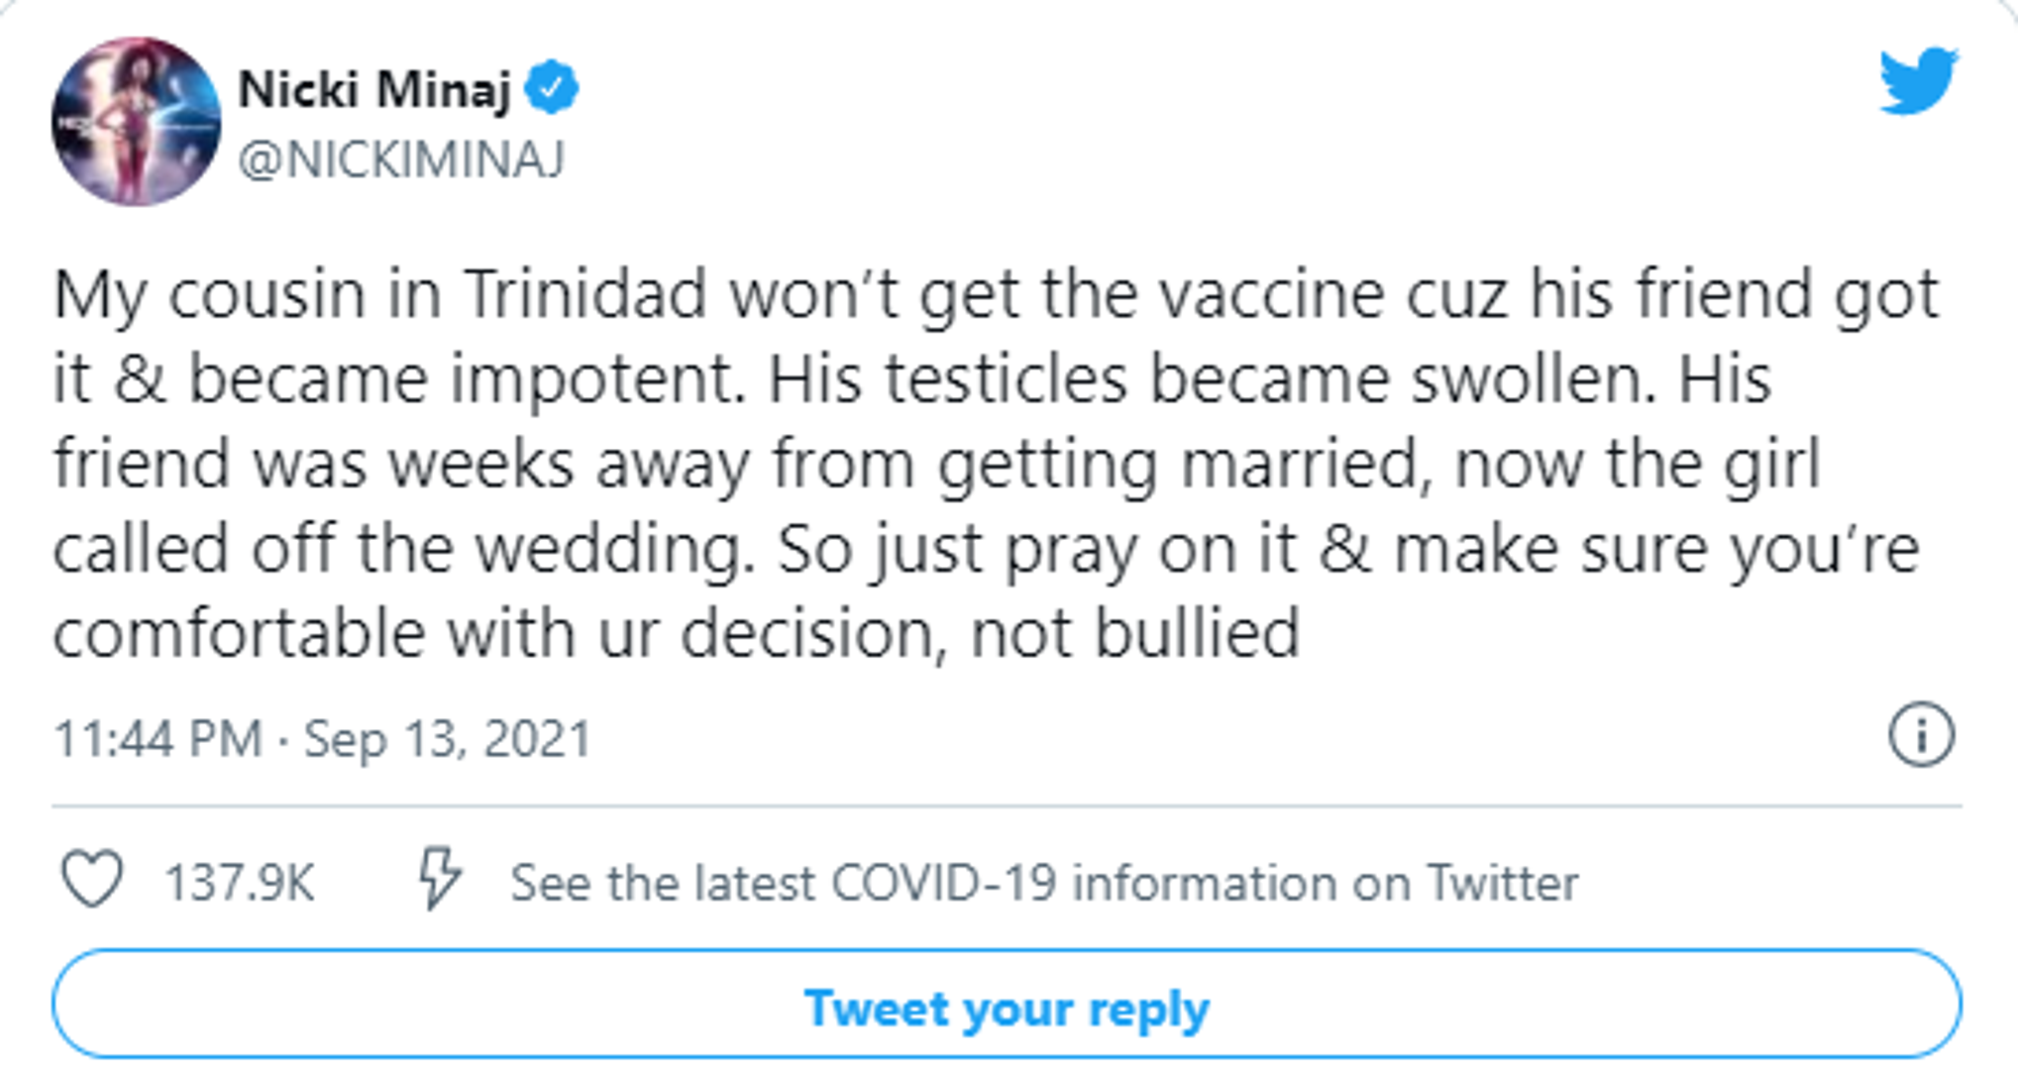Viewport: 2018px width, 1070px height.
Task: Click the word Twitter in COVID-19 link
Action: pos(1501,882)
